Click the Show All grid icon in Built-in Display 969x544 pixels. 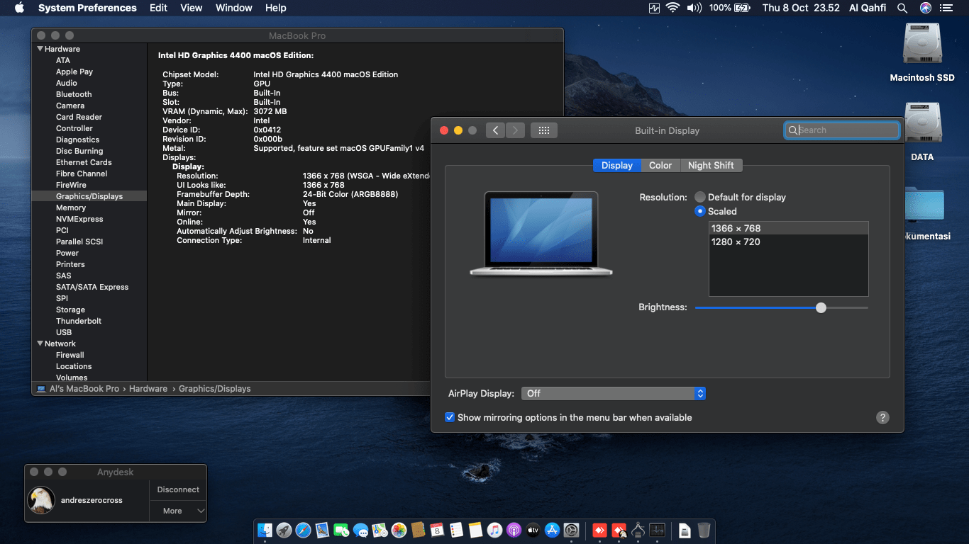pos(544,130)
